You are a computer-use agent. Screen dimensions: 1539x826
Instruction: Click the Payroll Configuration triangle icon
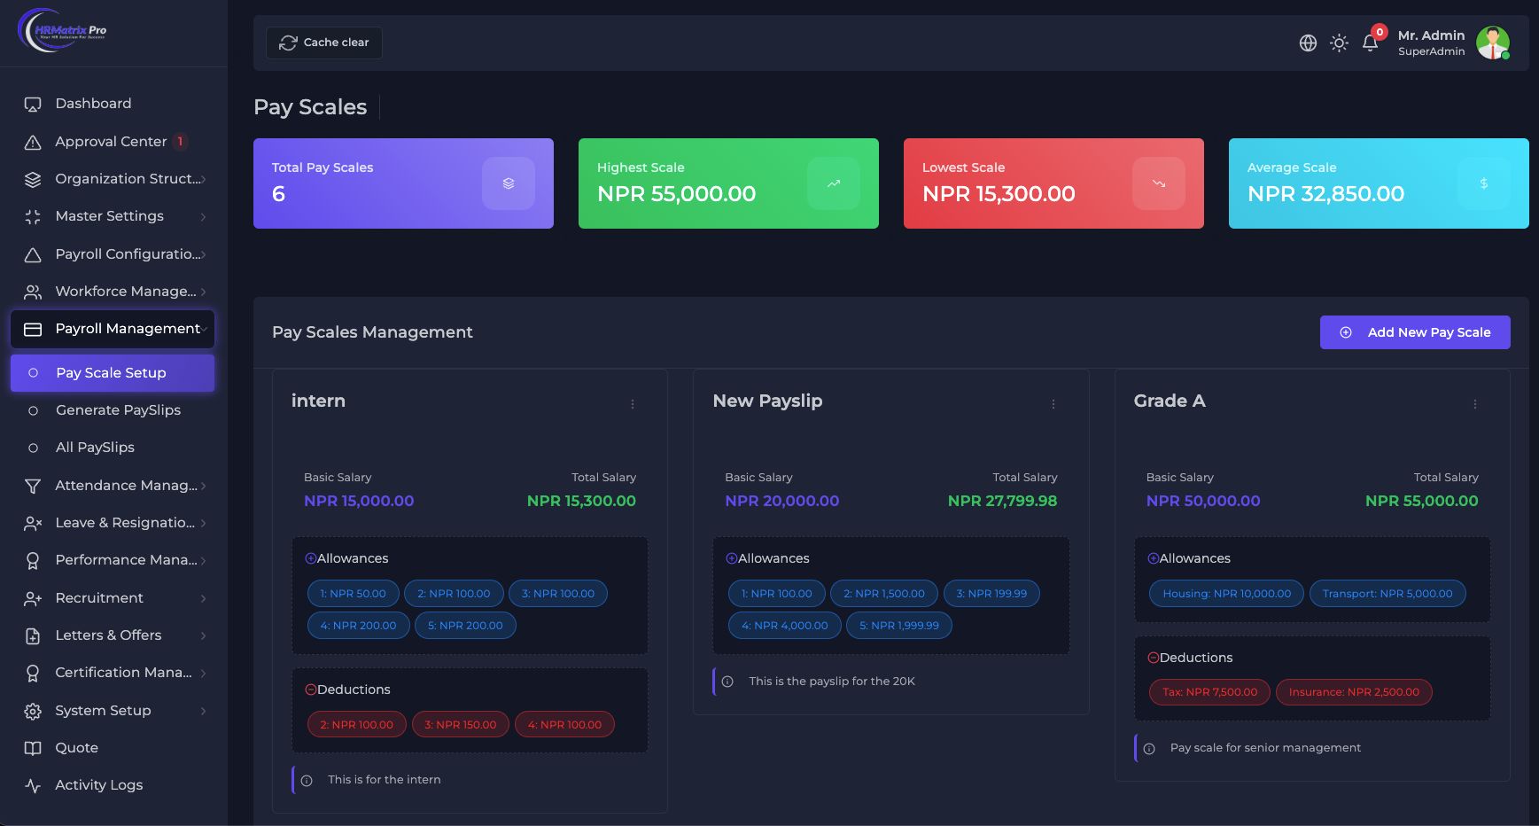pos(33,254)
